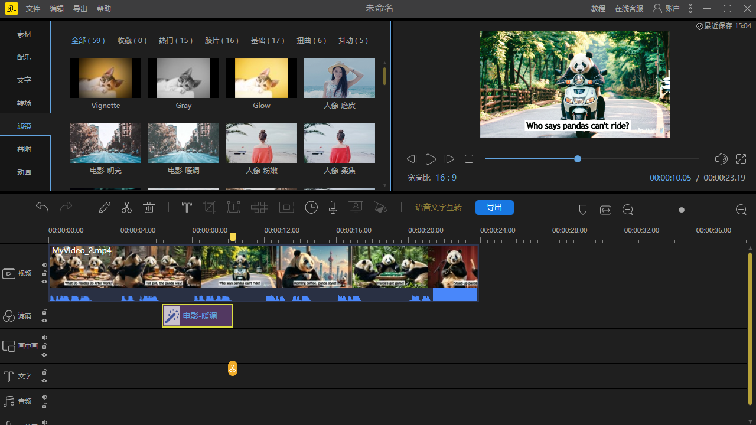The image size is (756, 425).
Task: Click the clock duration icon
Action: click(x=311, y=207)
